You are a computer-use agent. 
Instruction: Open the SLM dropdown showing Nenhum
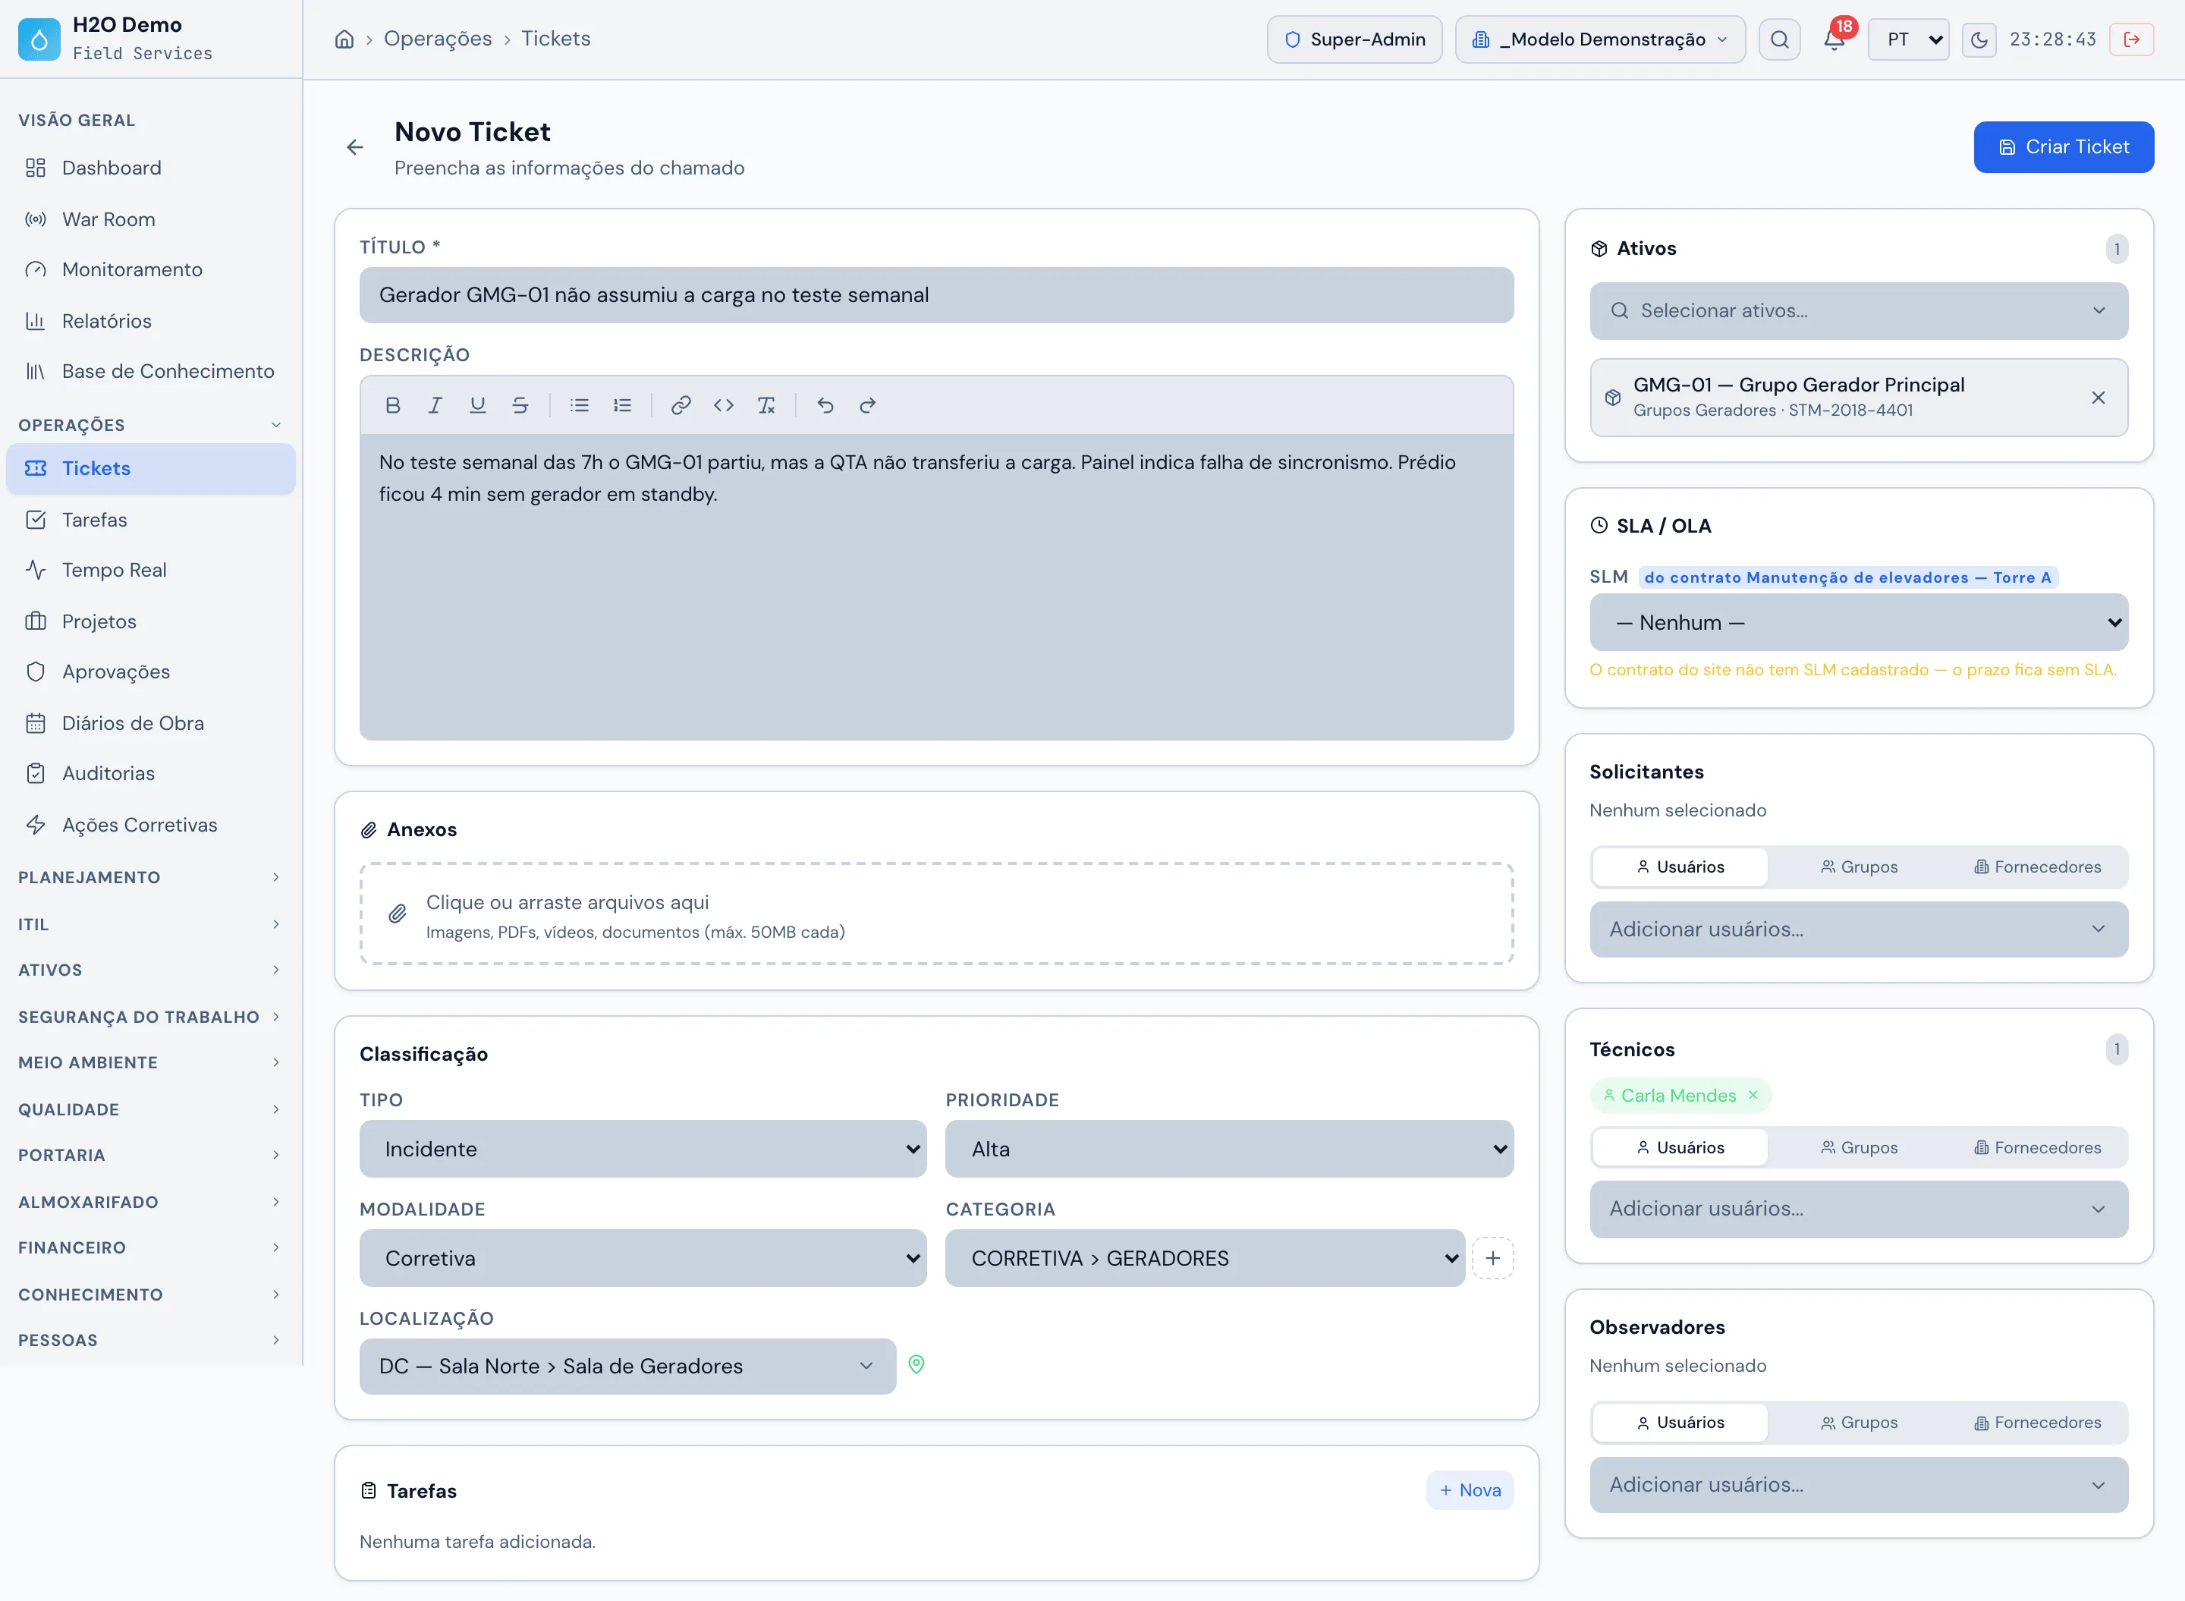pyautogui.click(x=1859, y=622)
